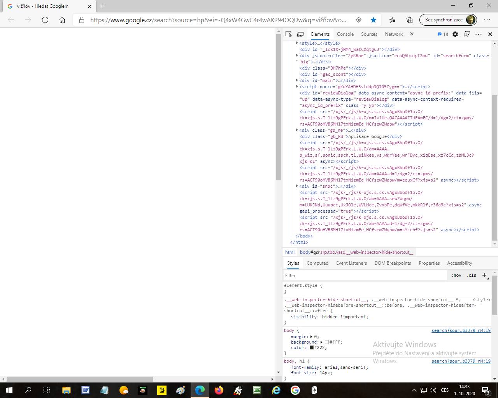Open source link beside body, h1 rule
498x398 pixels.
point(461,361)
